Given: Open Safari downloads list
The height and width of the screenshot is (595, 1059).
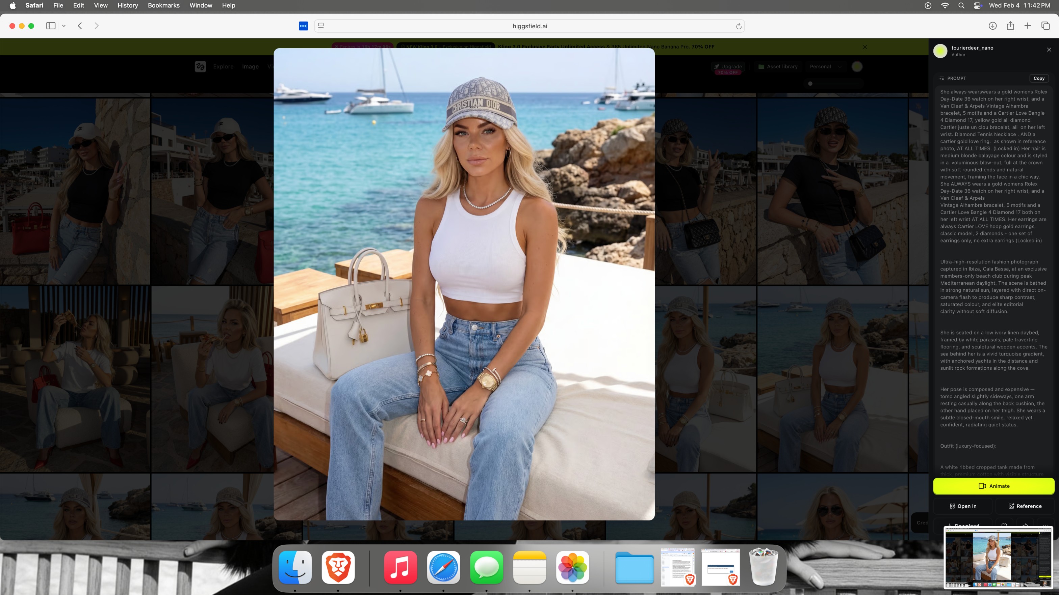Looking at the screenshot, I should click(x=992, y=26).
